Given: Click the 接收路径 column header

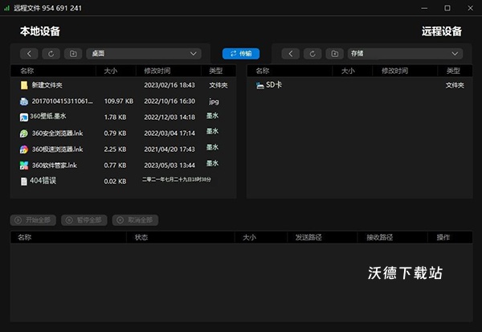Looking at the screenshot, I should 380,237.
